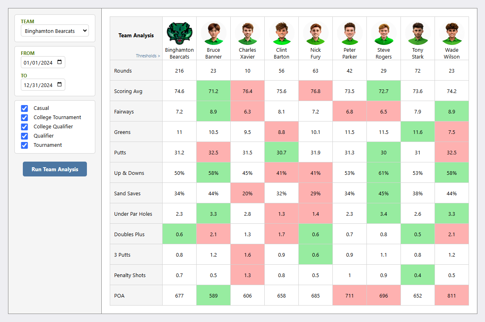Open the TO date calendar picker
Screen dimensions: 485x322
tap(60, 85)
